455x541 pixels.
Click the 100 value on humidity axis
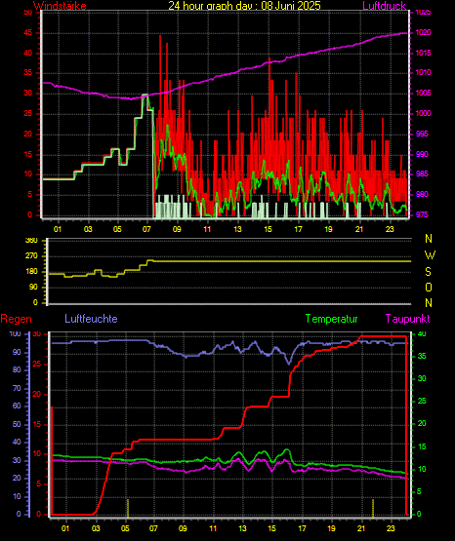pyautogui.click(x=16, y=334)
